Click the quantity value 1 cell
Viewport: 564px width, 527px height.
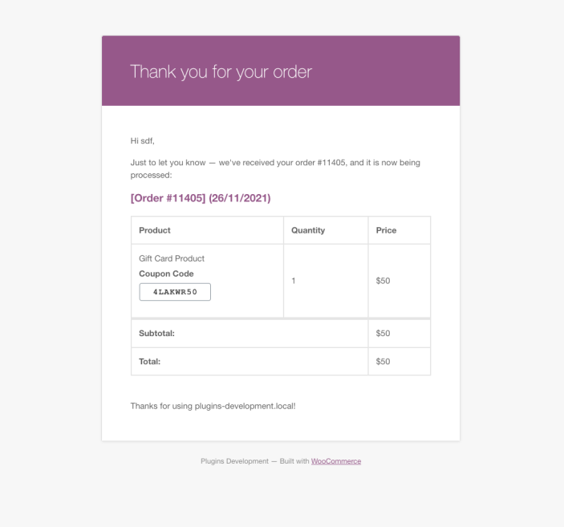pyautogui.click(x=294, y=281)
